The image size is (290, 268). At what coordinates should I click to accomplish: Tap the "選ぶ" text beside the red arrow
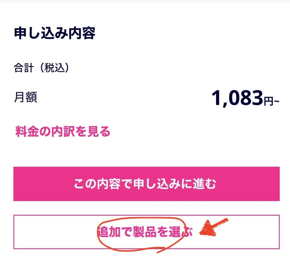point(181,232)
